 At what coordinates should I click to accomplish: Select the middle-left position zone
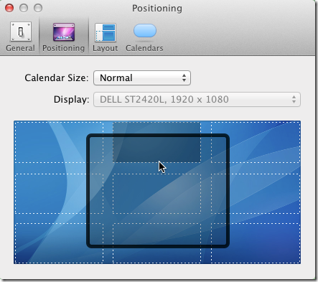(x=59, y=194)
